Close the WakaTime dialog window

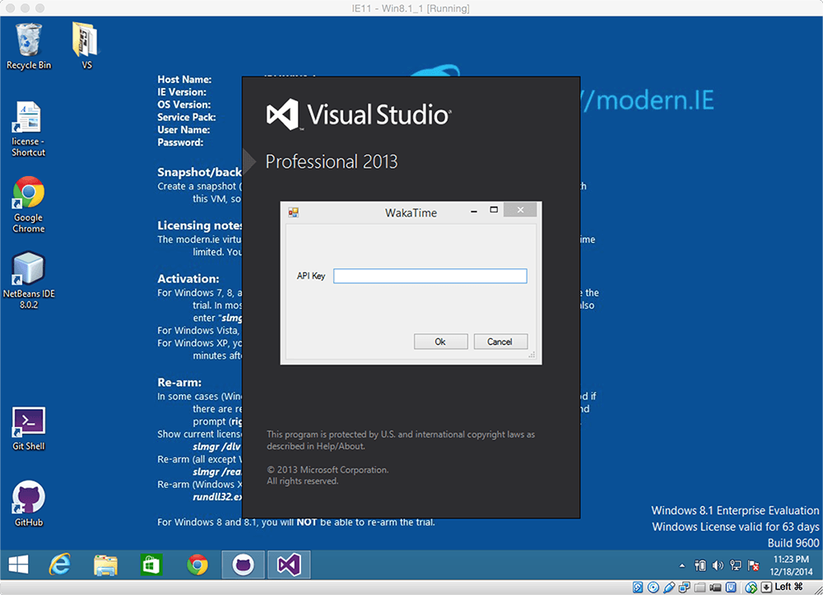pyautogui.click(x=520, y=212)
